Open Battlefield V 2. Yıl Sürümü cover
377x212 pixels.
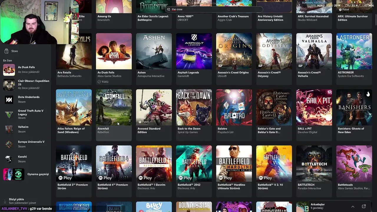(x=274, y=164)
